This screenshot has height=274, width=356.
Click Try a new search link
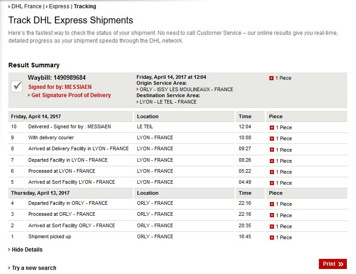(x=34, y=268)
